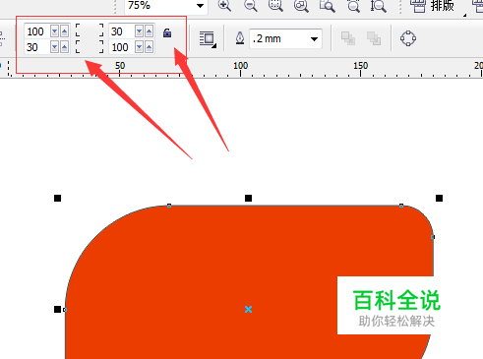Click the To Front of Layer icon
Viewport: 483px width, 359px height.
pyautogui.click(x=348, y=38)
